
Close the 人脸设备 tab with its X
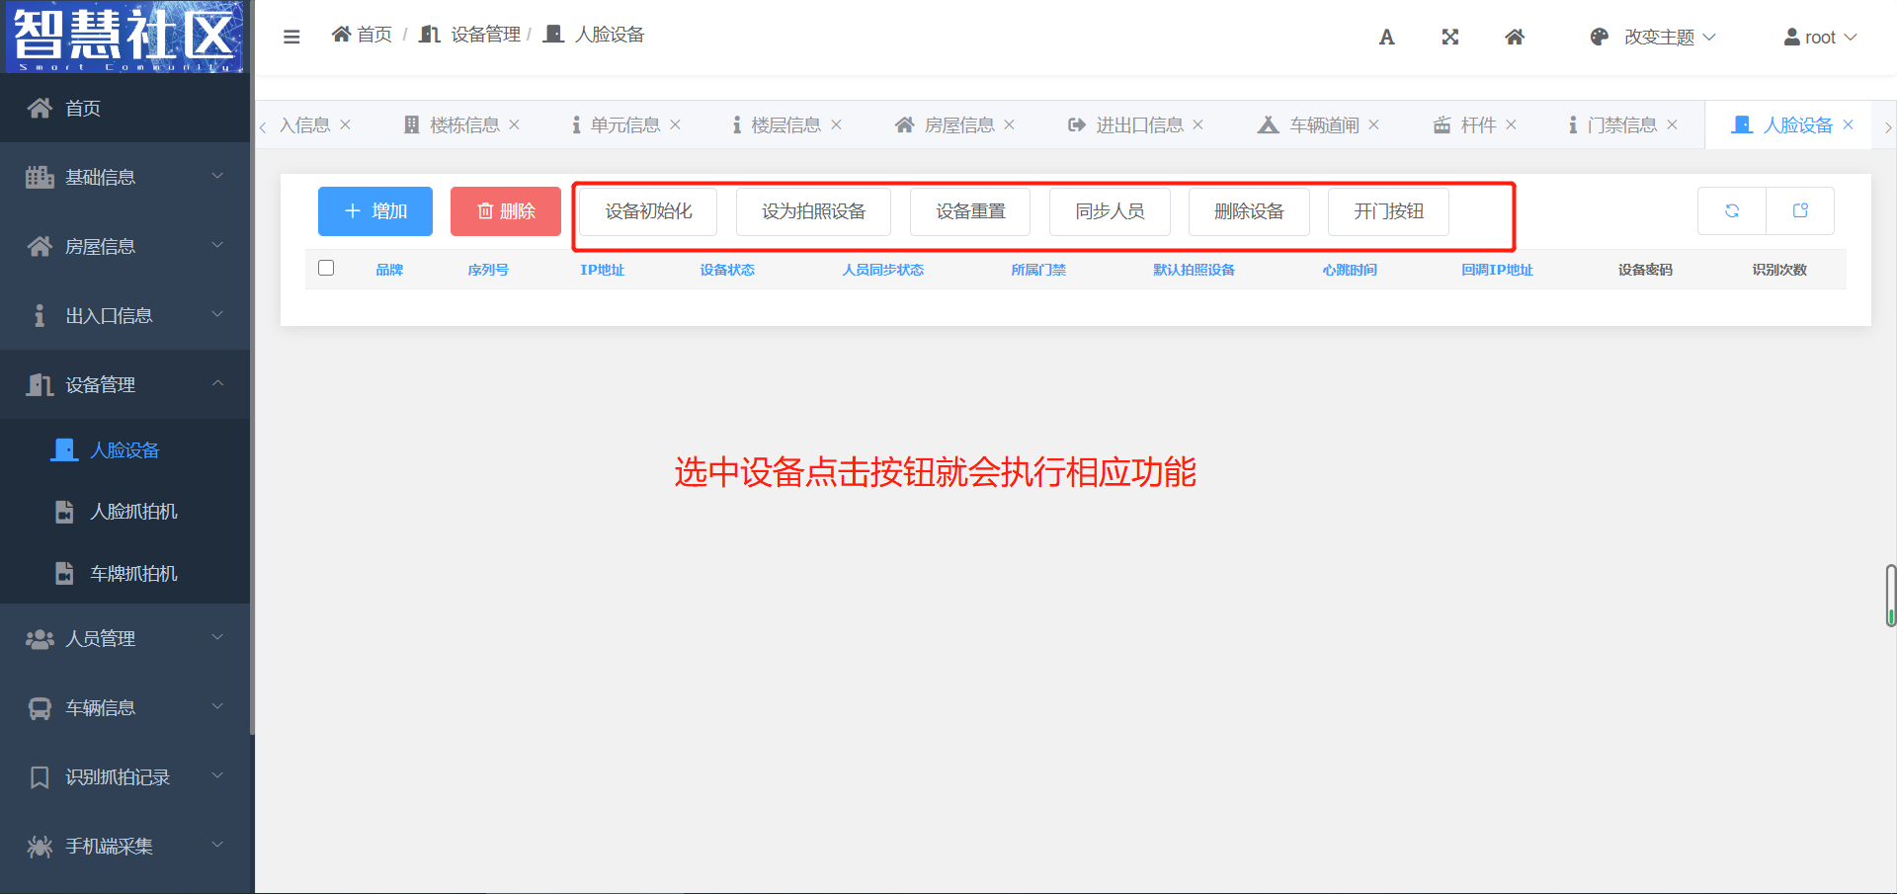[x=1848, y=124]
